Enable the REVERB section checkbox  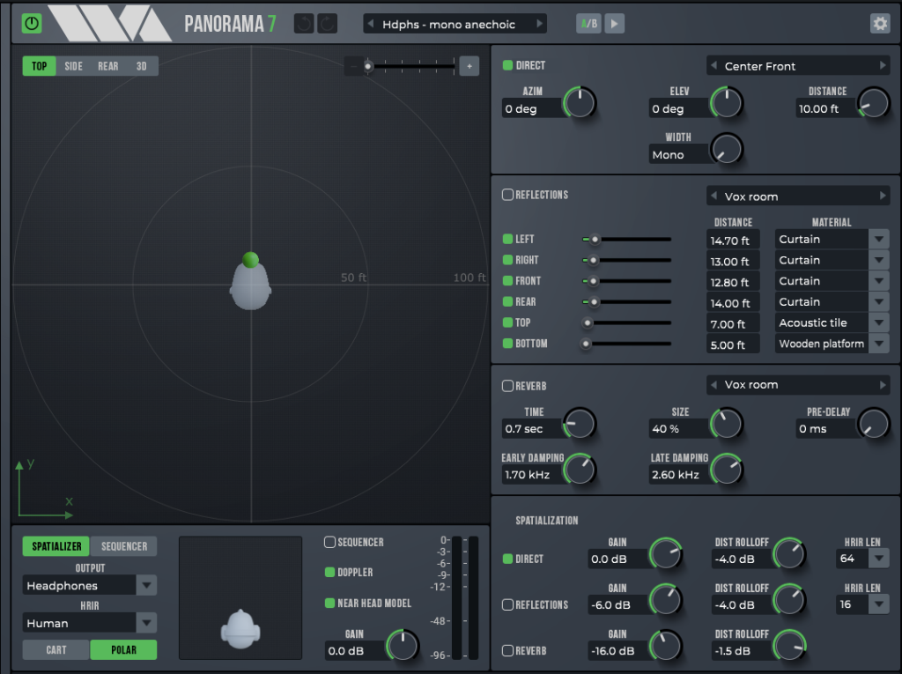click(507, 386)
